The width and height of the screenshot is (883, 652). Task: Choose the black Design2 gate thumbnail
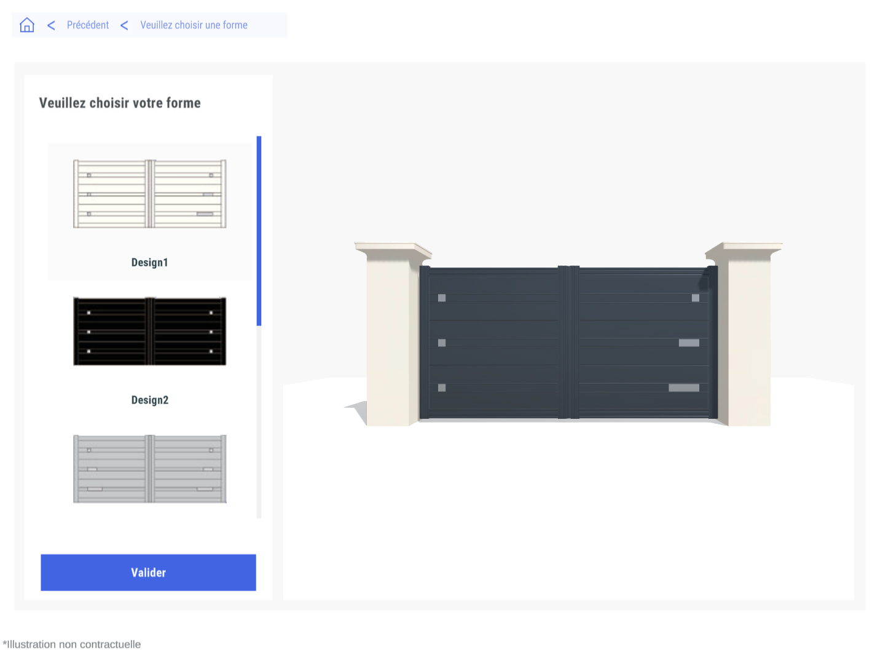pyautogui.click(x=149, y=332)
